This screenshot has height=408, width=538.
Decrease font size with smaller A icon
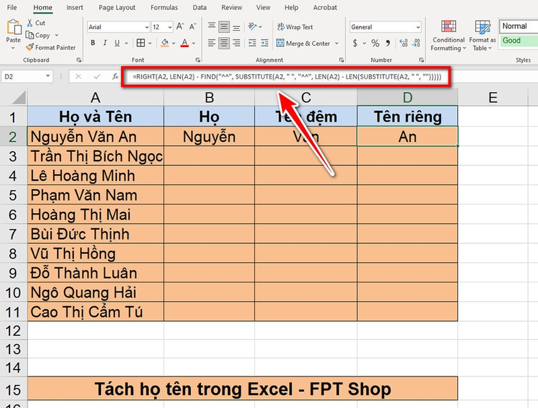click(193, 26)
